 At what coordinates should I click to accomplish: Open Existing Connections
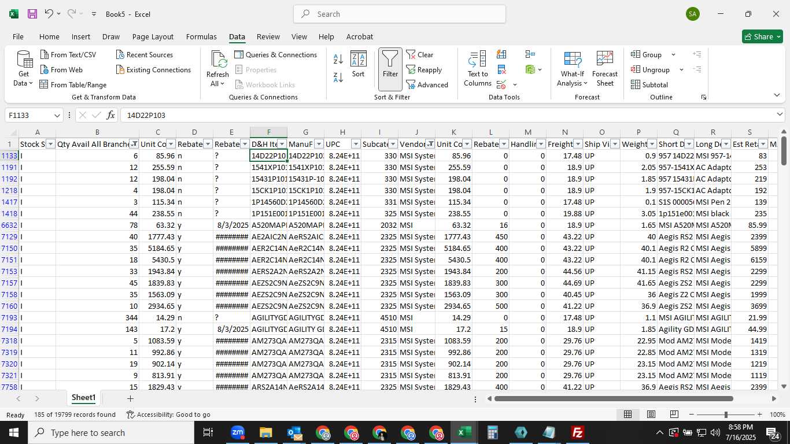pos(153,70)
